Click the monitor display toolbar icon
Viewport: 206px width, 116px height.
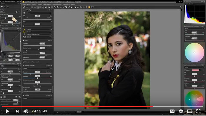92,7
